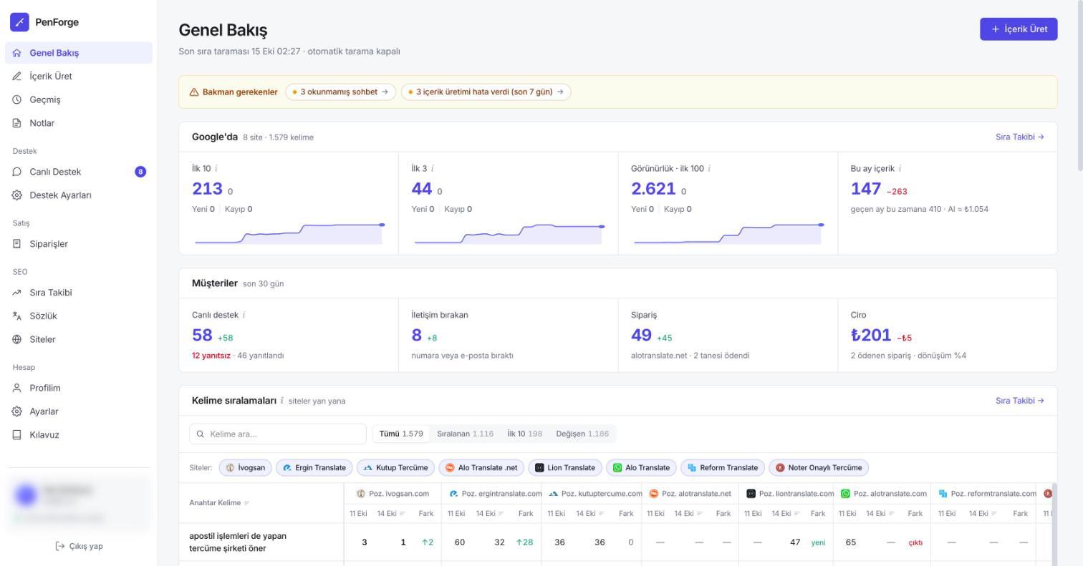This screenshot has height=566, width=1083.
Task: Click the İçerik Üret button at top right
Action: pos(1019,29)
